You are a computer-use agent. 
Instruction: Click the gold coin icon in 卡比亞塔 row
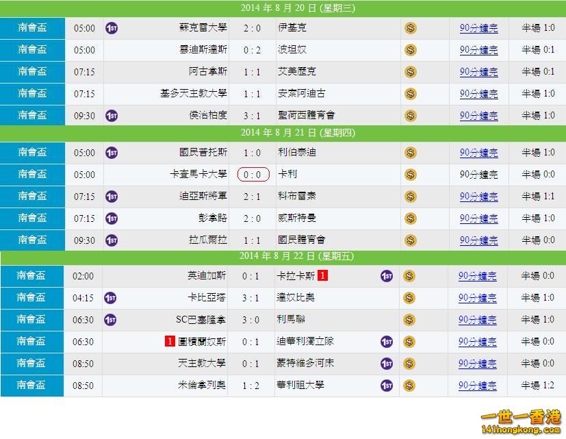(x=409, y=298)
